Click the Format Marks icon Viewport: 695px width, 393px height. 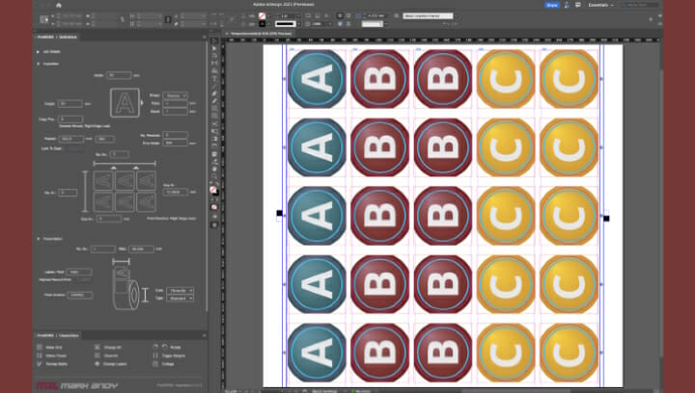pyautogui.click(x=40, y=364)
